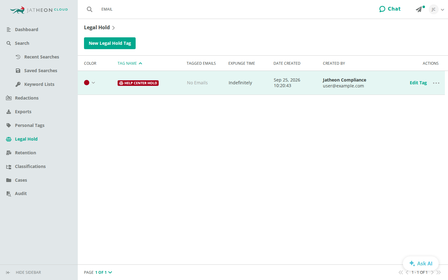The height and width of the screenshot is (280, 448).
Task: Click the Legal Hold breadcrumb chevron
Action: coord(114,28)
